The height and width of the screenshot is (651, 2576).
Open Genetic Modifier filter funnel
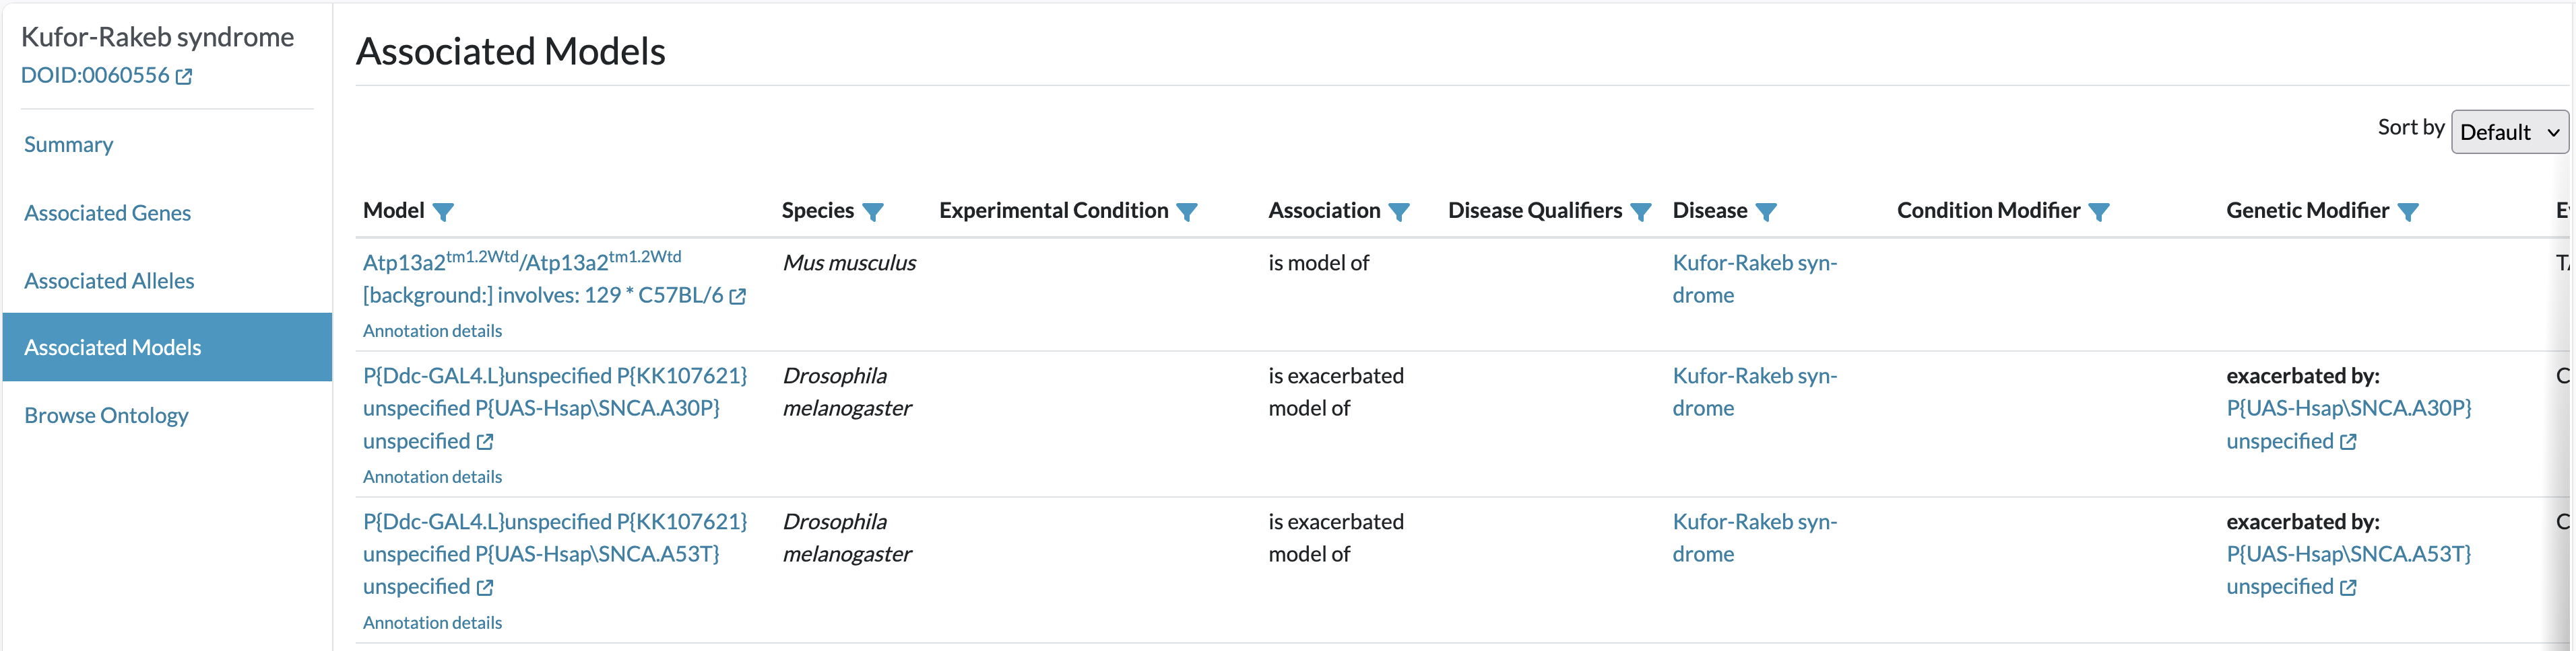[x=2408, y=212]
